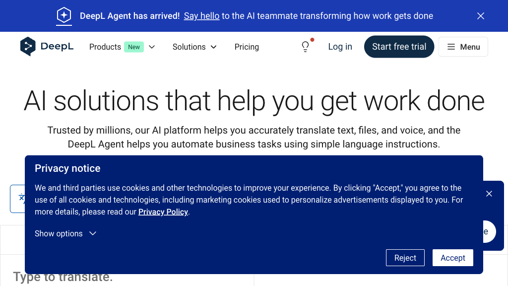508x286 pixels.
Task: Select the text translation character icon
Action: tap(22, 199)
